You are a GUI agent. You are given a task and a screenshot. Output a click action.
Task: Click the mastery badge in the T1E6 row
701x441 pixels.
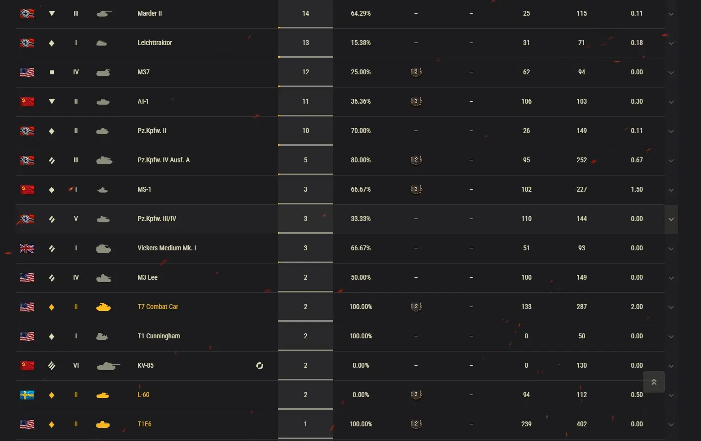pyautogui.click(x=416, y=424)
